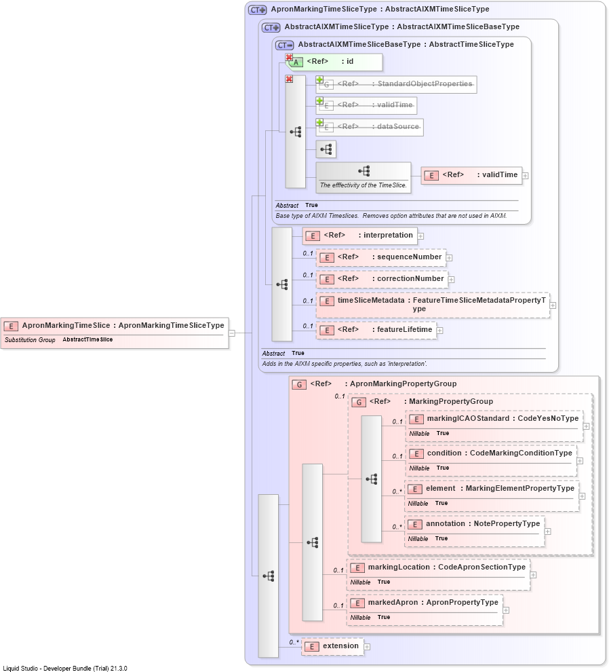
Task: Click the E icon of sequenceNumber element
Action: click(327, 258)
